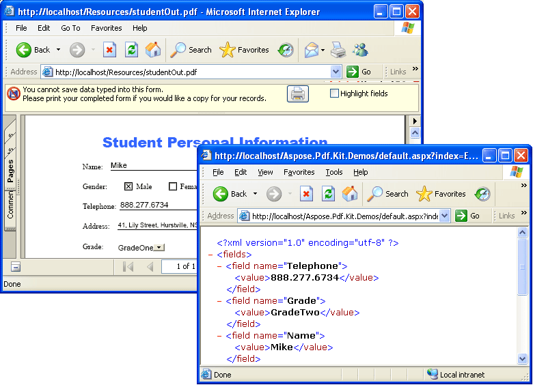Click Back in the studentOut.pdf window
533x385 pixels.
(33, 50)
